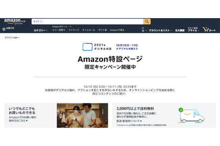220x146 pixels.
Task: Expand the すべて search category dropdown
Action: point(37,22)
